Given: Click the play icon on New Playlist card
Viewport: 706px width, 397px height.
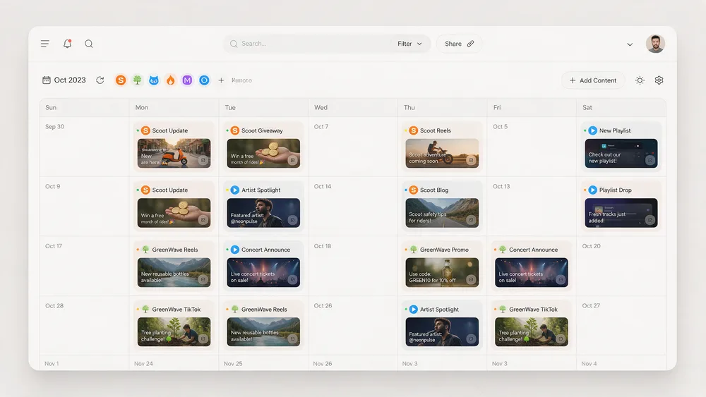Looking at the screenshot, I should (x=592, y=130).
